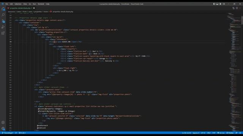This screenshot has width=243, height=136.
Task: Click '@isset($property->images)' directive line
Action: pos(50,109)
